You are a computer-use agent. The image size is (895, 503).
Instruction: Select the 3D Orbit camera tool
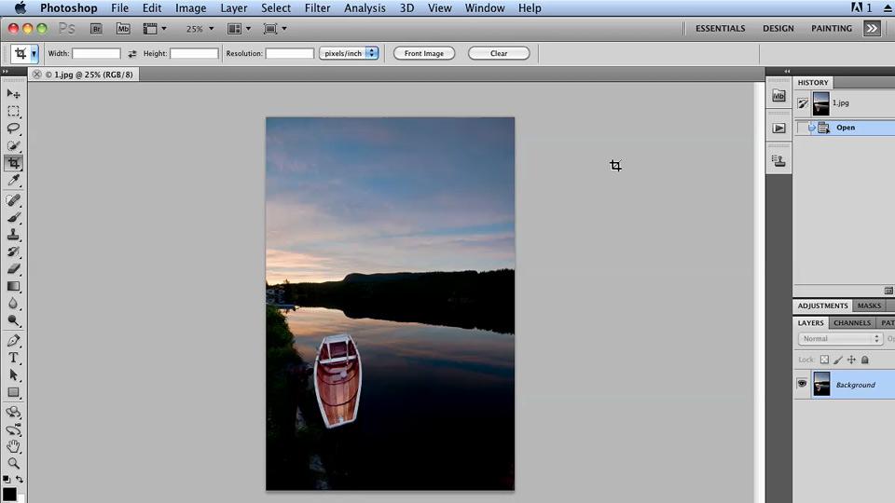pos(13,428)
